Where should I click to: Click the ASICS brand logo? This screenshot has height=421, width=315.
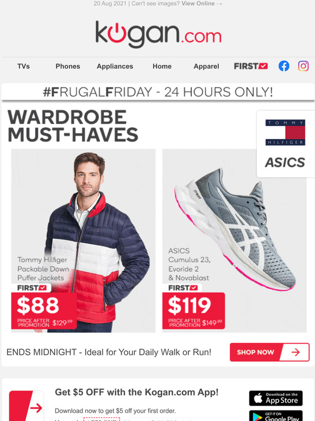pos(285,163)
